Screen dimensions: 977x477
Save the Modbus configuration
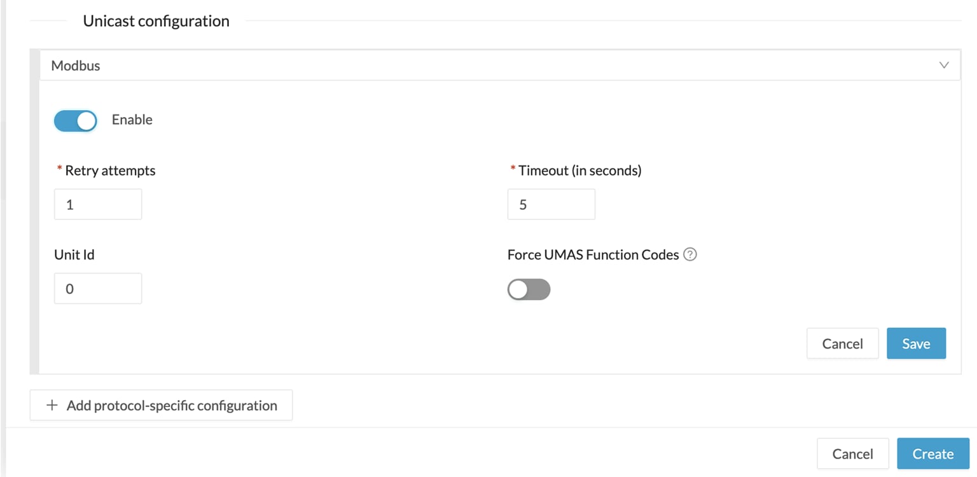[916, 343]
